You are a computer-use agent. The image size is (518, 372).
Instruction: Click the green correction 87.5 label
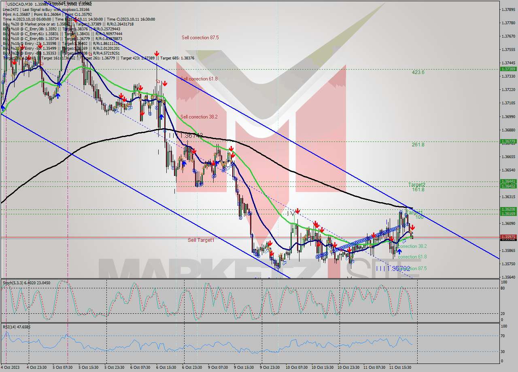[412, 268]
